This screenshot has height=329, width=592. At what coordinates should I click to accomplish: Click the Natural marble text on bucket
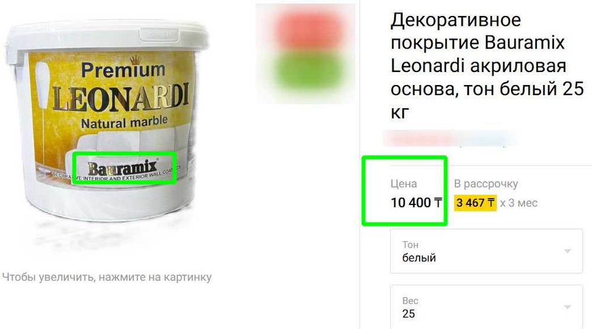[124, 122]
